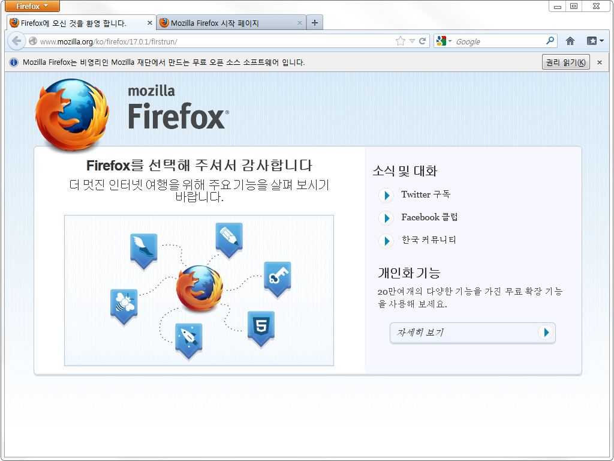Click the 자세히 보기 button
The width and height of the screenshot is (614, 461).
[472, 333]
